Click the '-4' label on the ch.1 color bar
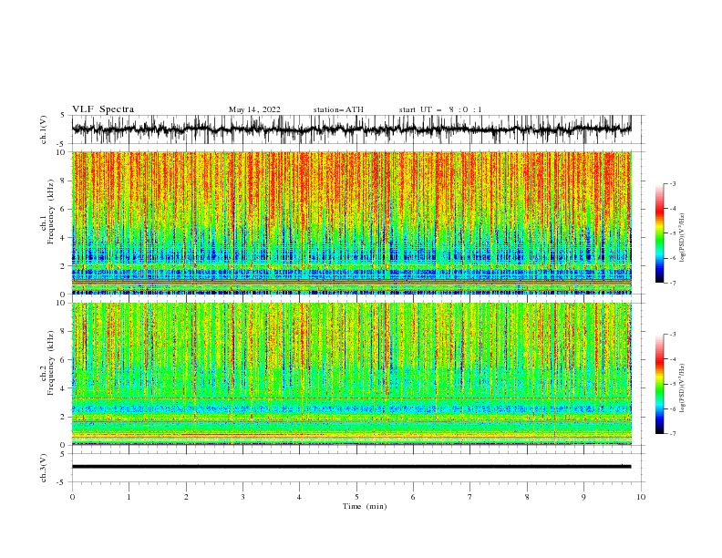The height and width of the screenshot is (558, 722). point(672,209)
